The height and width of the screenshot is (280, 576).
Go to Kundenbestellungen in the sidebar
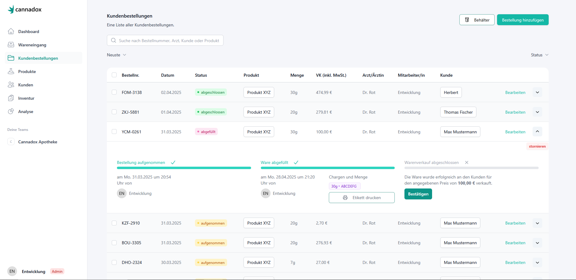coord(38,58)
